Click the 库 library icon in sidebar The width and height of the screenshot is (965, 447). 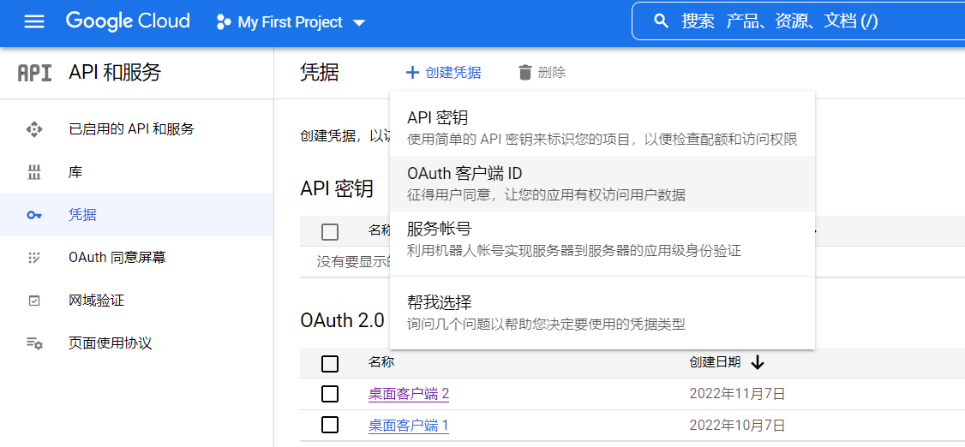point(34,172)
